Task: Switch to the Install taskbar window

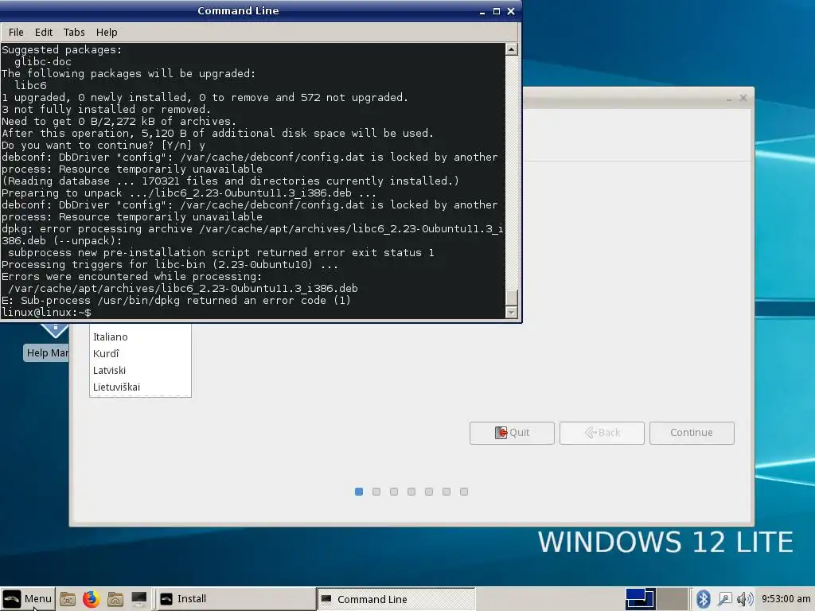Action: click(x=236, y=598)
